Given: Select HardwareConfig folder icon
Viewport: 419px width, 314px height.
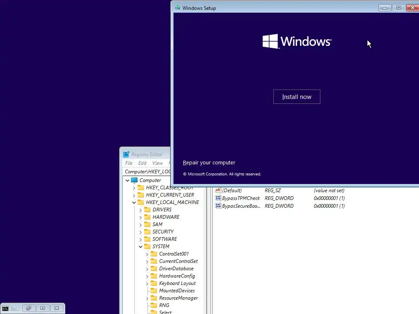Looking at the screenshot, I should pyautogui.click(x=154, y=276).
